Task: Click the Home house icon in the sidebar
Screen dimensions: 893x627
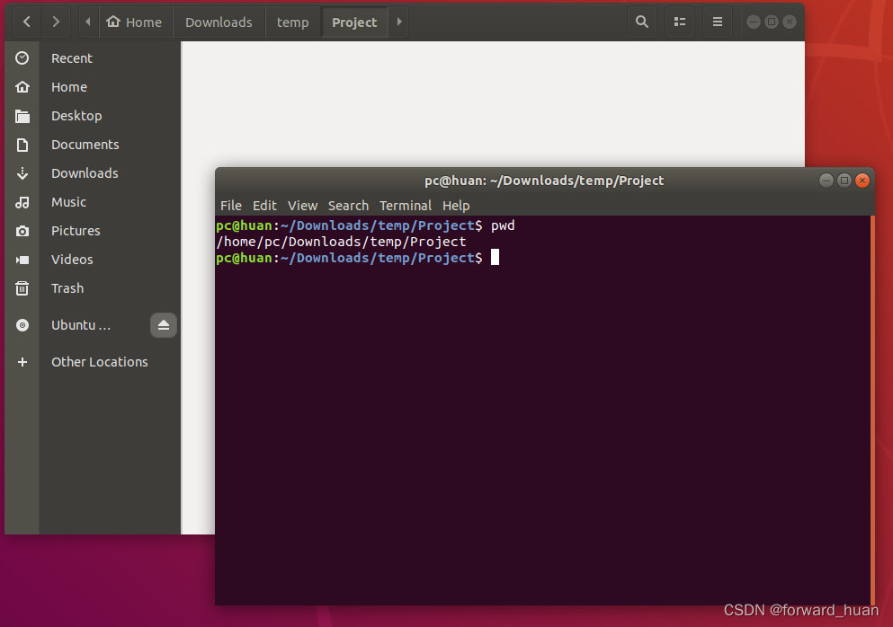Action: click(x=22, y=87)
